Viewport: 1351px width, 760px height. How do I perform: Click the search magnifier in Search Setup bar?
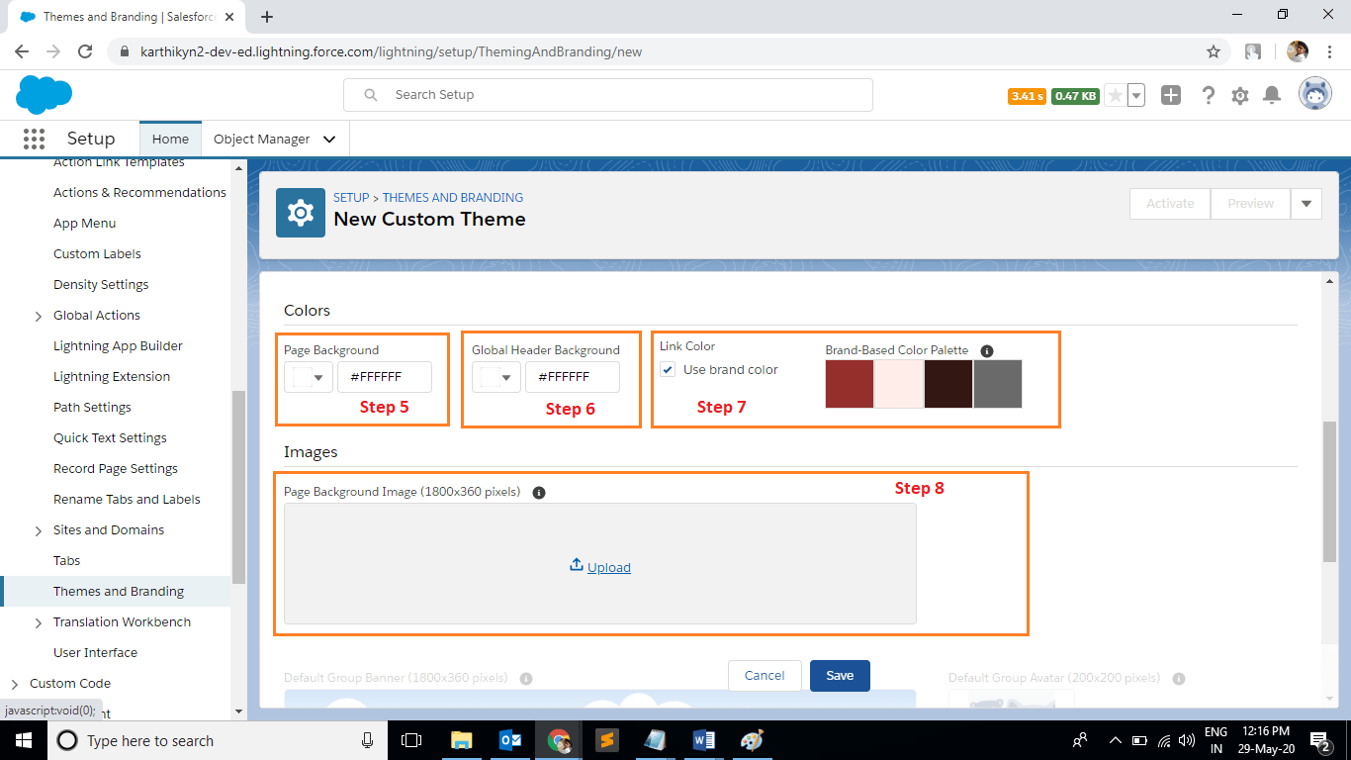click(x=369, y=94)
